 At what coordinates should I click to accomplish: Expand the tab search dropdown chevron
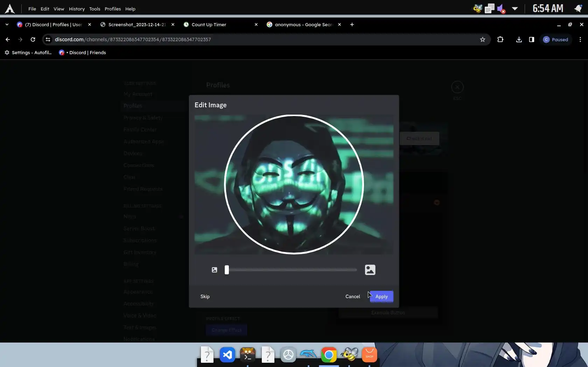7,24
